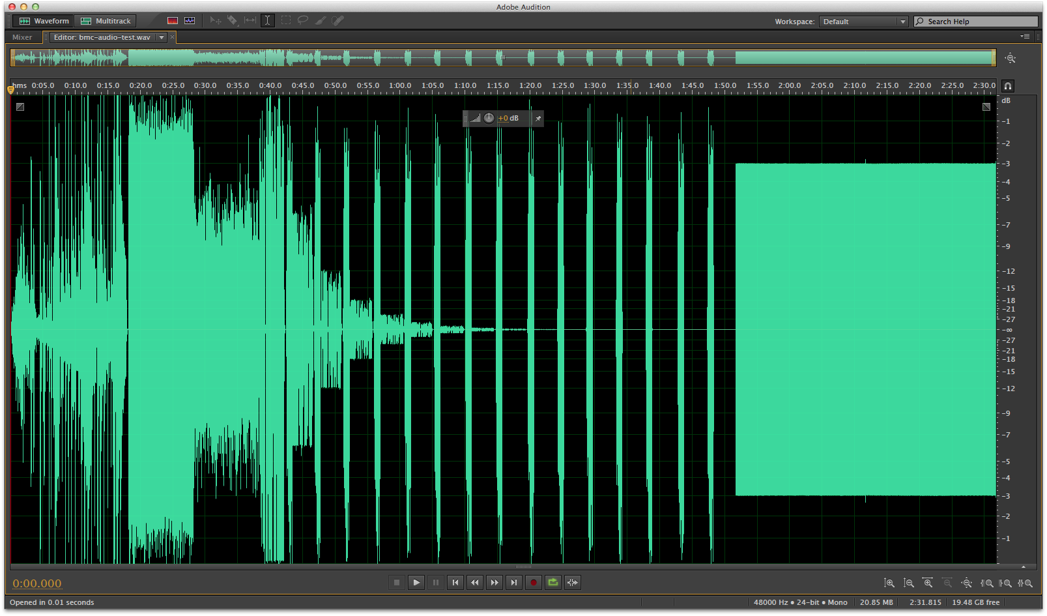Click the hms time format label
1047x616 pixels.
pyautogui.click(x=21, y=85)
